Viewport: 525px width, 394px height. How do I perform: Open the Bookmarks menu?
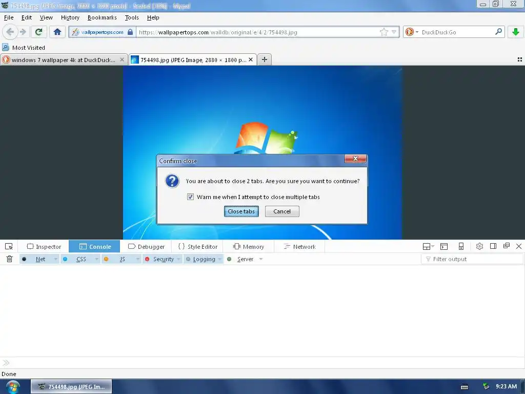coord(102,17)
